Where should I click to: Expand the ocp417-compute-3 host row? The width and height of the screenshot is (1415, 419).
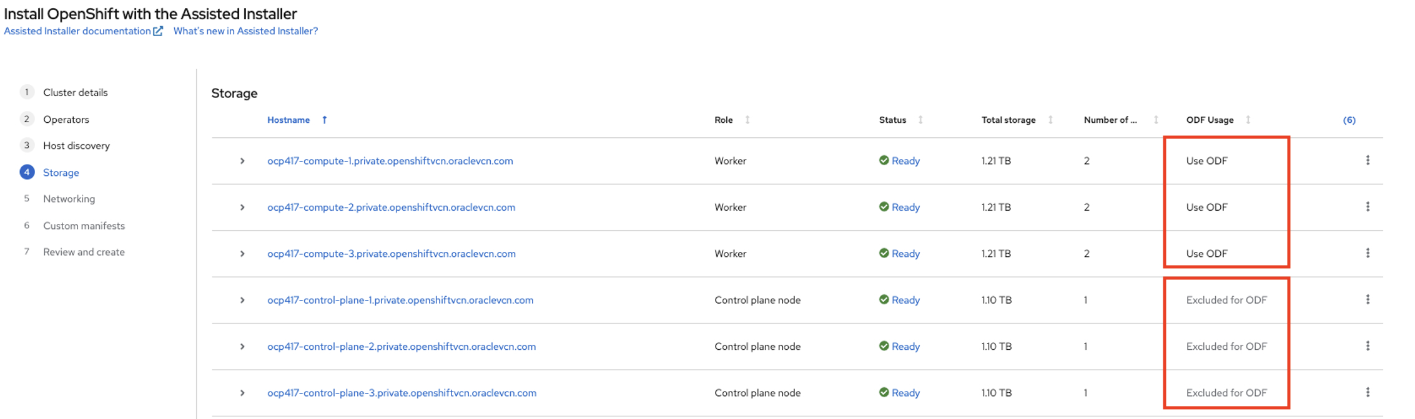click(242, 254)
